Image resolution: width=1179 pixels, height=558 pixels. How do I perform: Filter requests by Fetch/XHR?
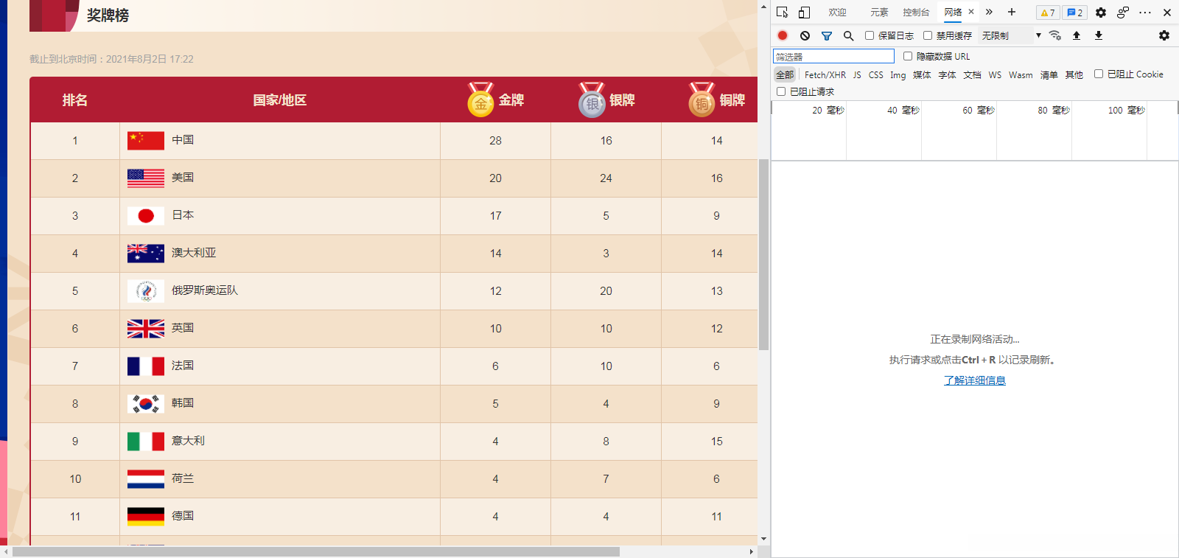tap(825, 74)
